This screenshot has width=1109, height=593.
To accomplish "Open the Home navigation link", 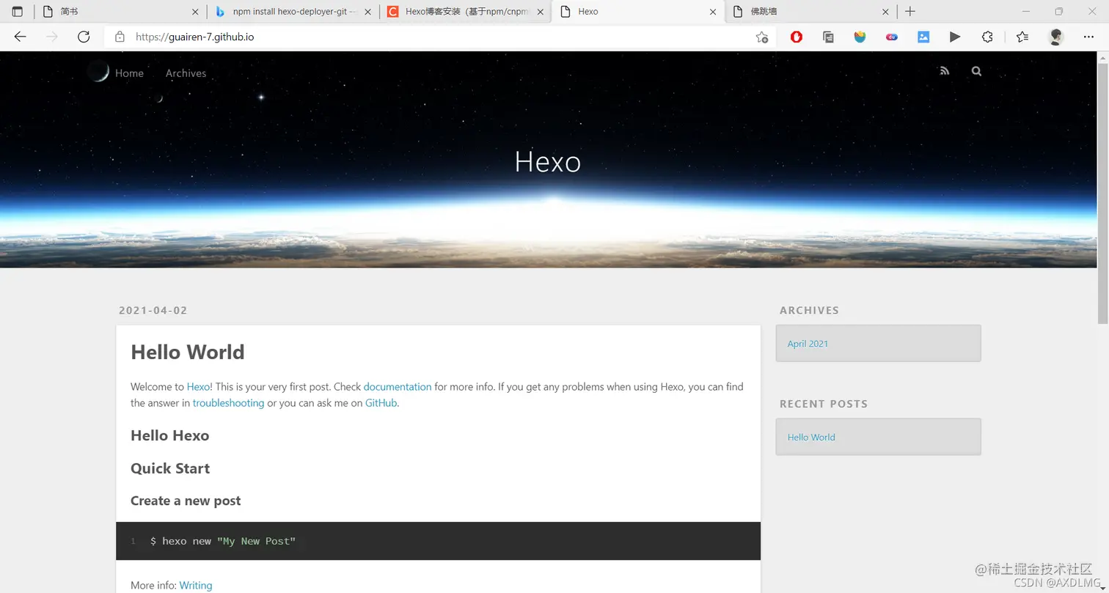I will [x=129, y=73].
